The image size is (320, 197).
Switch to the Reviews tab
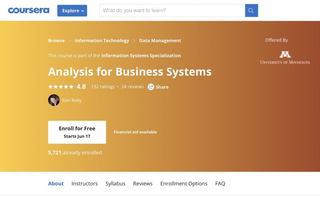[142, 184]
